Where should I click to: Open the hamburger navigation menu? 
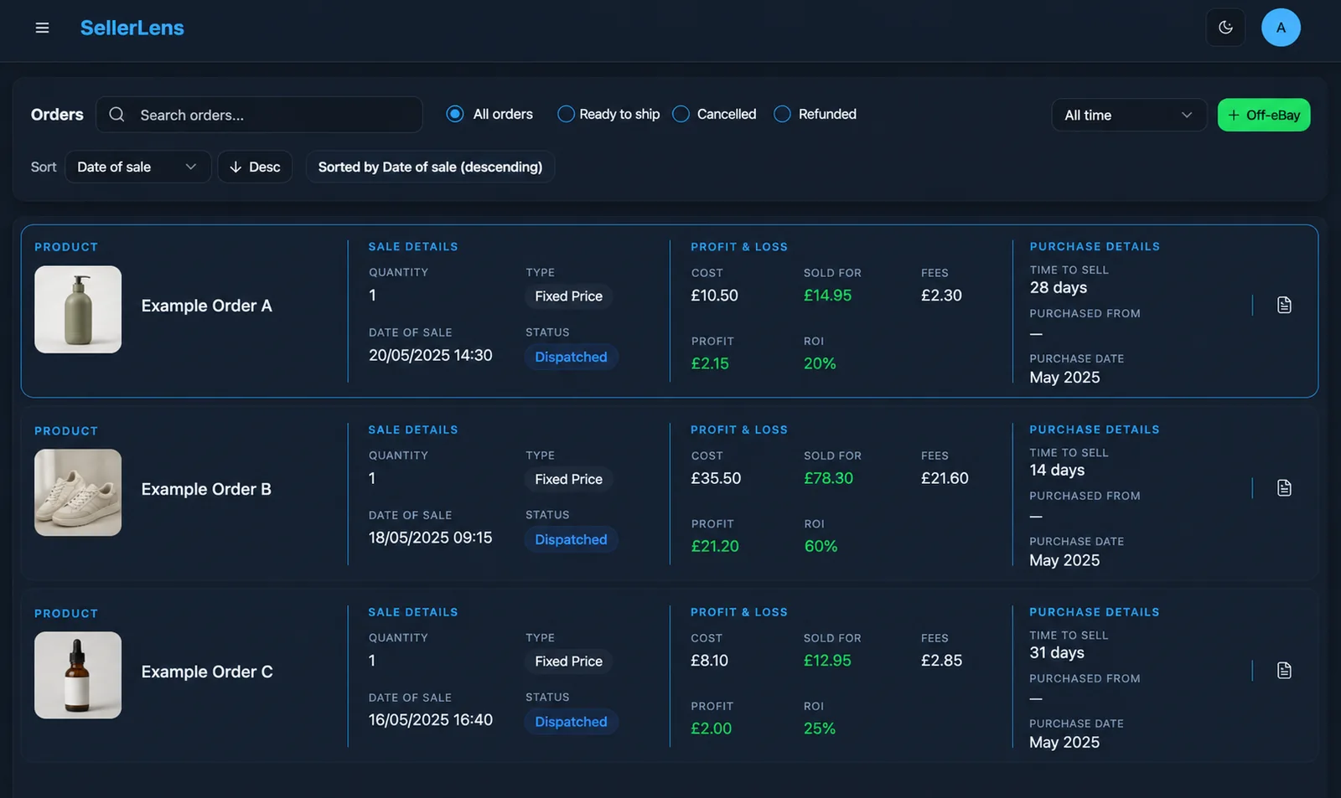click(x=42, y=28)
